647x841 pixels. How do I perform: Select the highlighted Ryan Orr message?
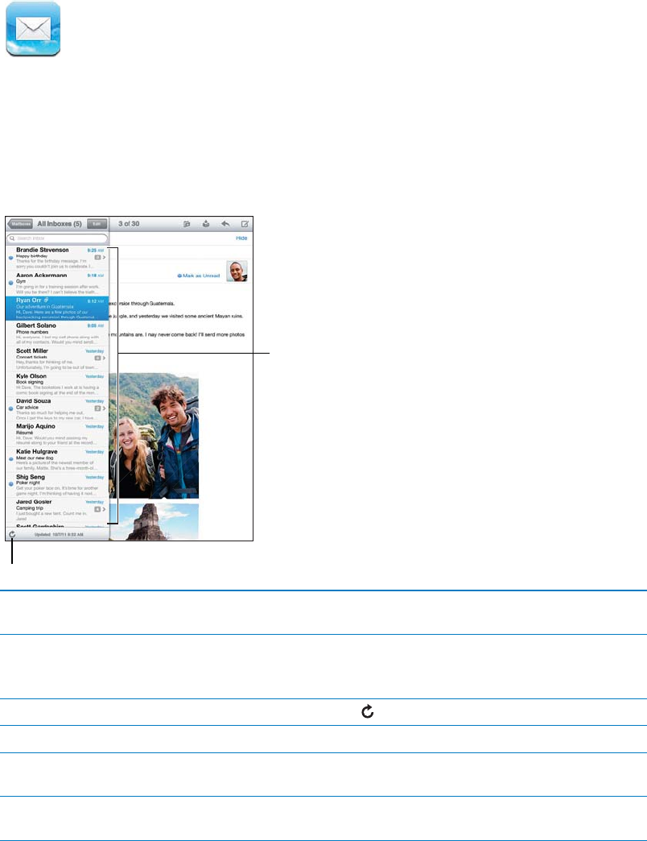click(x=57, y=309)
